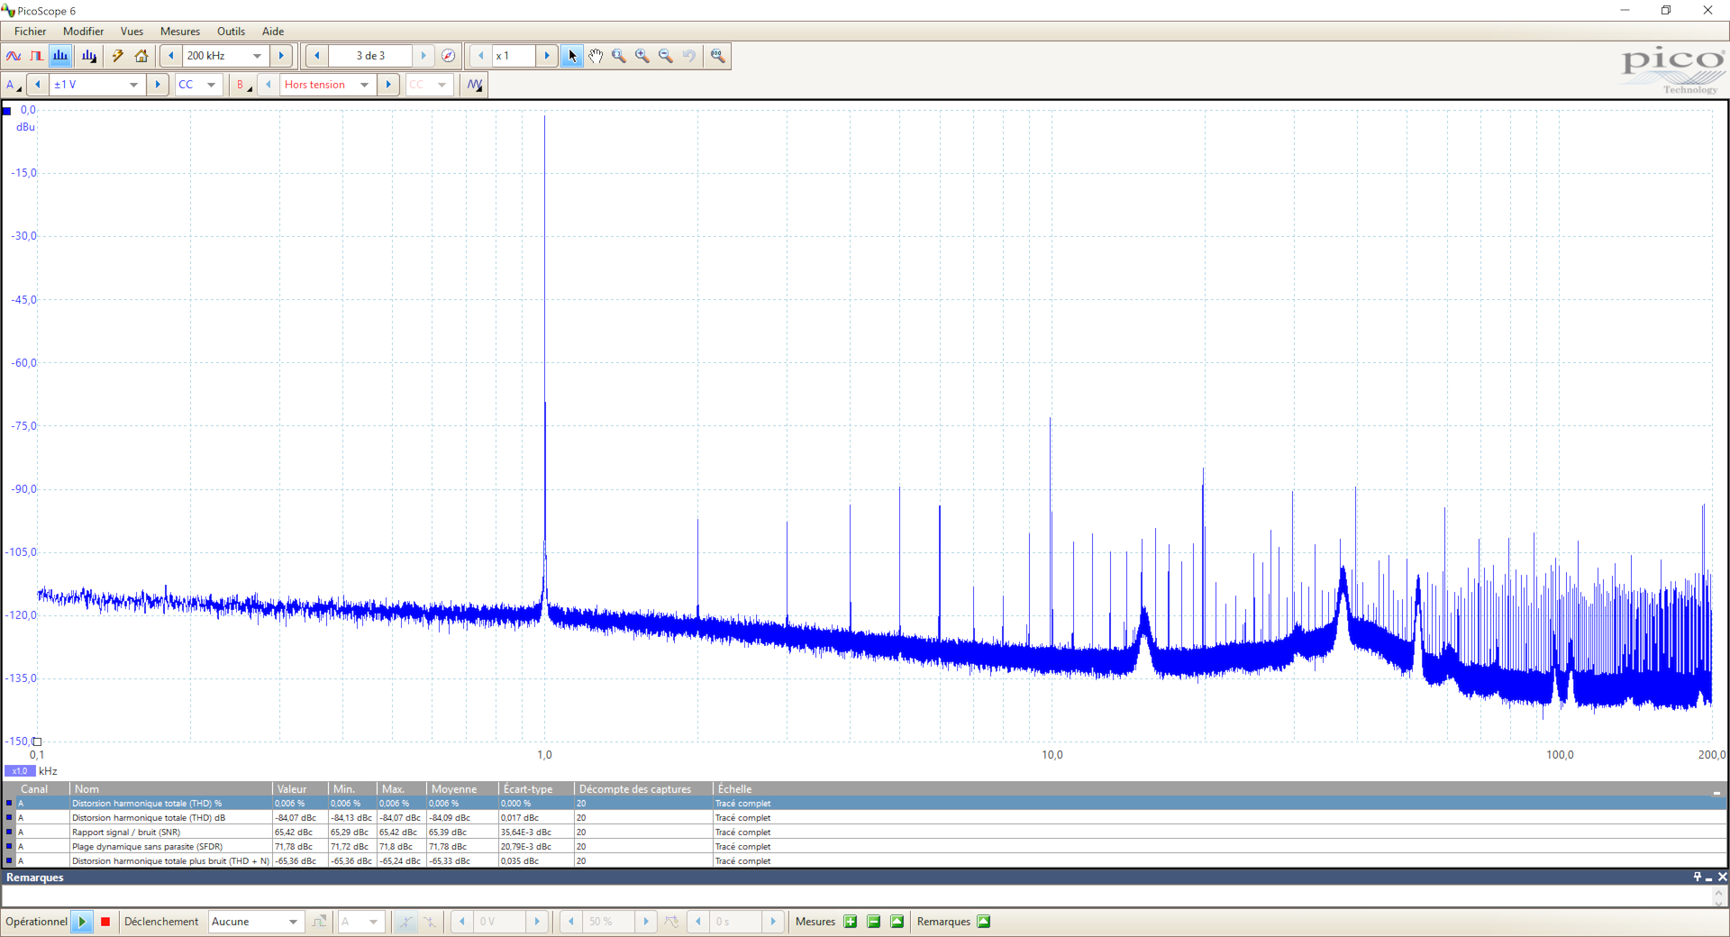Click the 'Décompte des captures' header
Image resolution: width=1730 pixels, height=937 pixels.
[643, 789]
